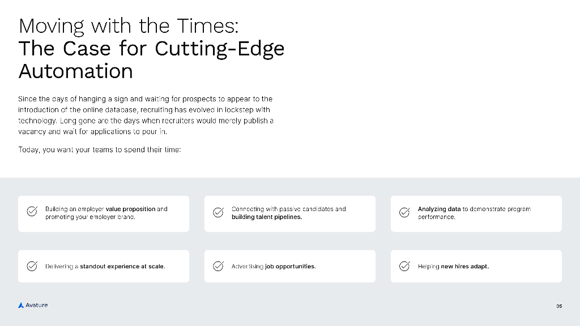Click the 'standout experience at scale' text
This screenshot has height=326, width=580.
[122, 266]
